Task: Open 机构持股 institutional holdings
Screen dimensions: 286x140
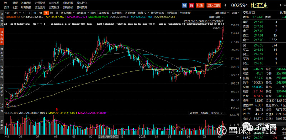Action: pyautogui.click(x=68, y=3)
